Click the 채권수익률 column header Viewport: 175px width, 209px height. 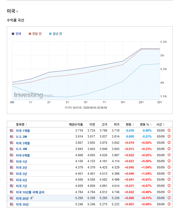click(x=76, y=124)
